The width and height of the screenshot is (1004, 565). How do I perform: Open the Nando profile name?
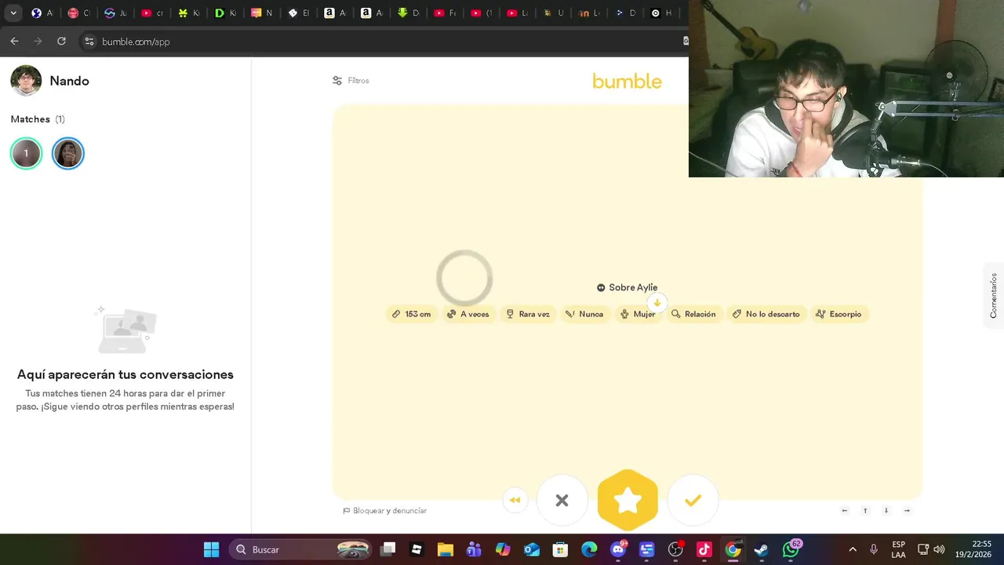click(69, 81)
